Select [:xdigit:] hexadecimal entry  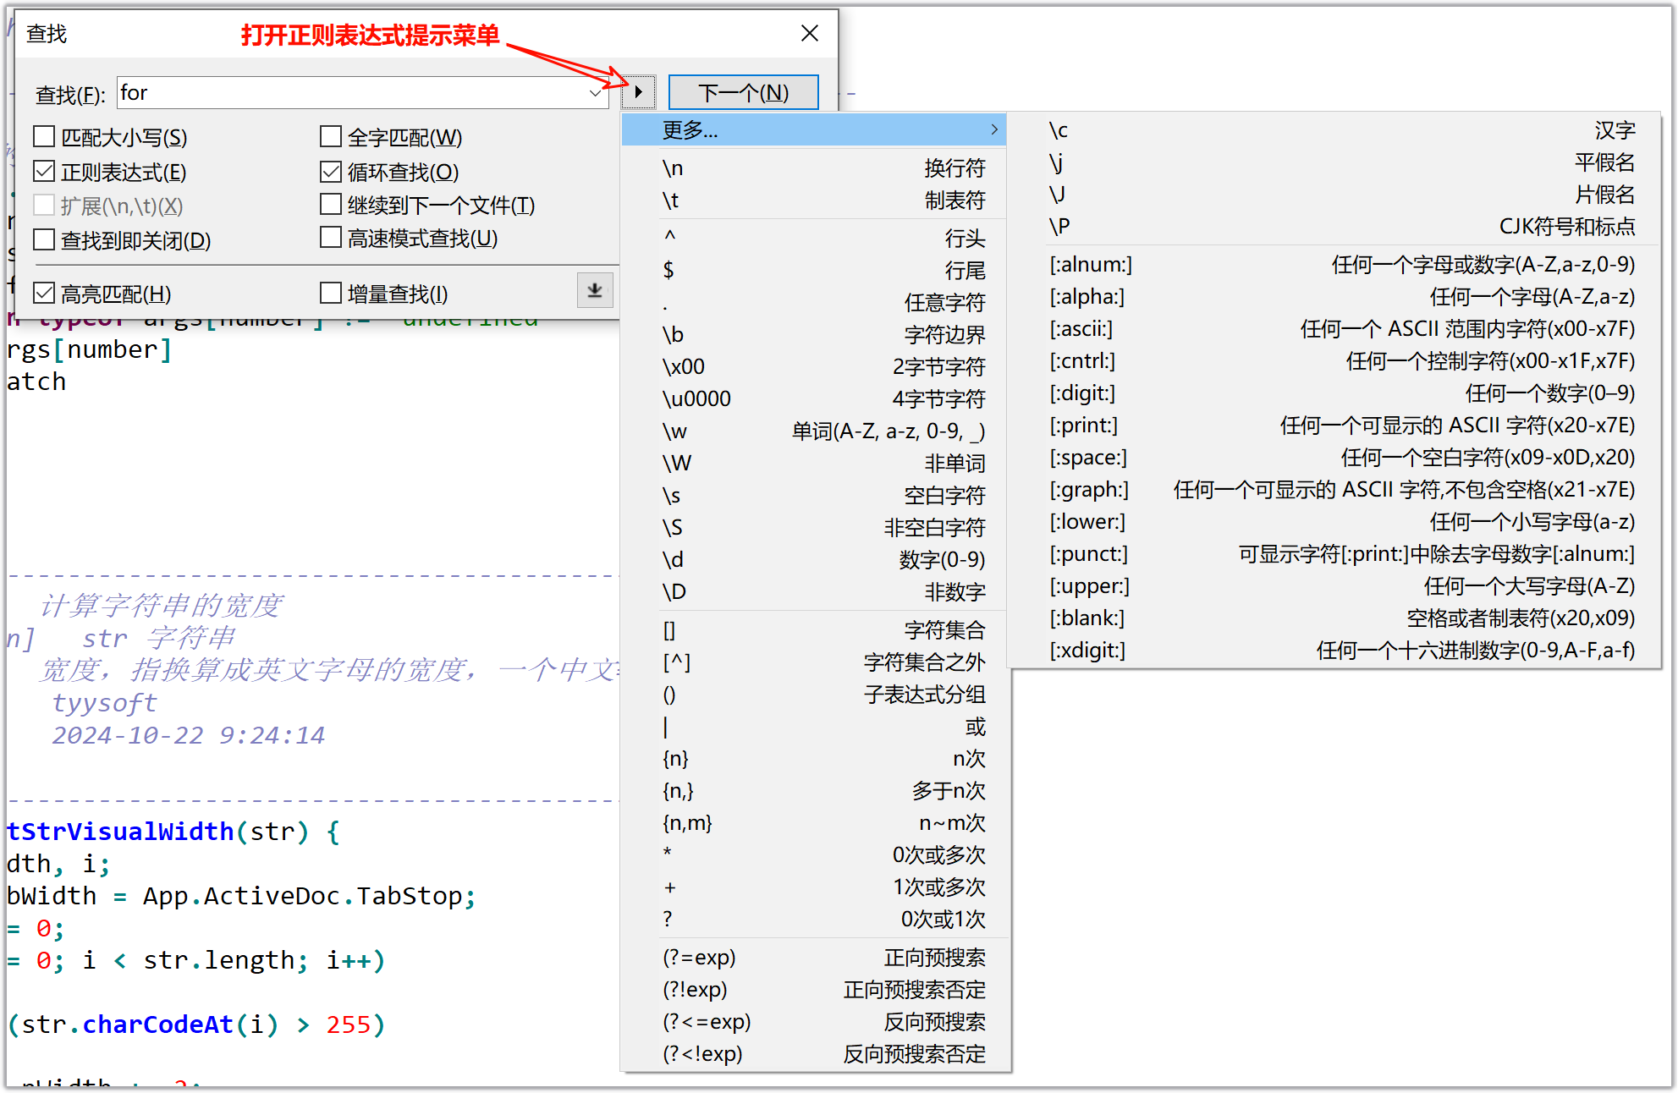[1088, 651]
